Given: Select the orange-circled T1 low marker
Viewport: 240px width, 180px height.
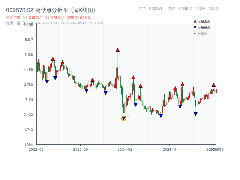Looking at the screenshot, I should (124, 118).
